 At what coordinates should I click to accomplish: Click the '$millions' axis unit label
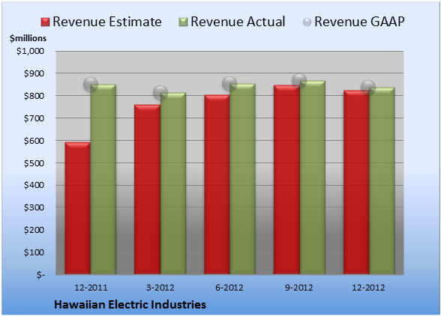point(28,38)
